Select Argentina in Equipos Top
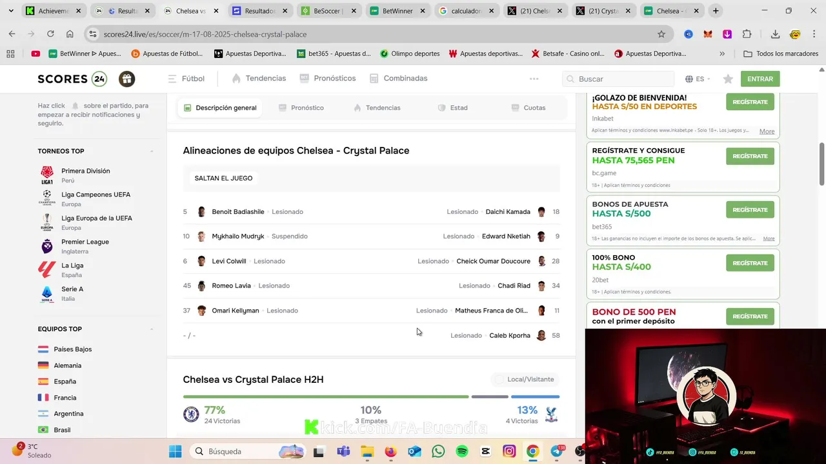This screenshot has height=464, width=826. 68,414
